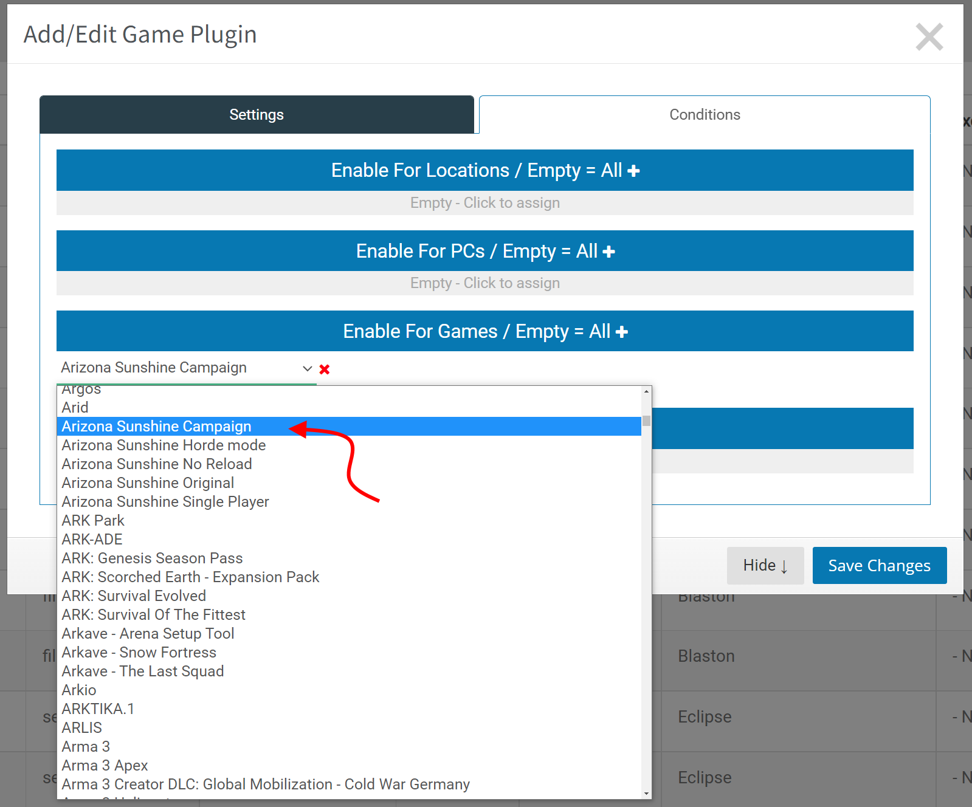The width and height of the screenshot is (972, 807).
Task: Click the dropdown list scrollbar down arrow
Action: click(646, 793)
